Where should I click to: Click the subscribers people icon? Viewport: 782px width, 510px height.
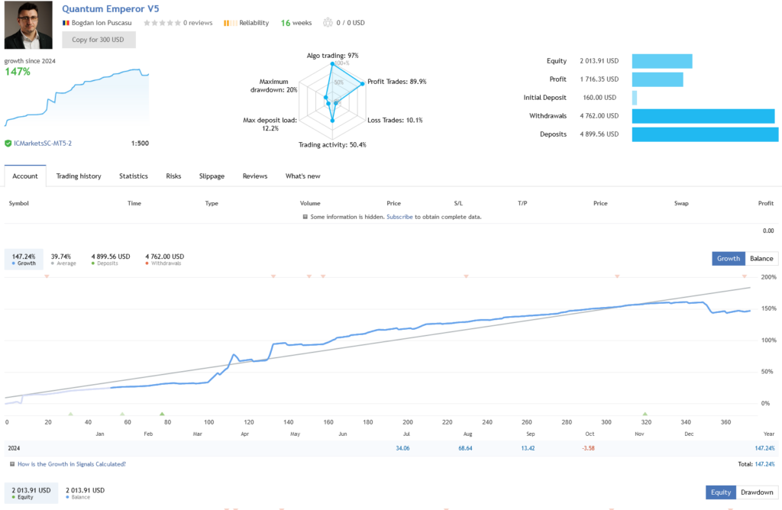328,23
